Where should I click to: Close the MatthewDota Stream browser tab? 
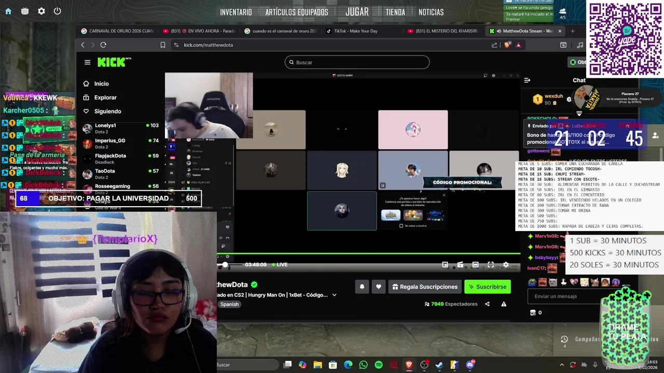pos(560,31)
